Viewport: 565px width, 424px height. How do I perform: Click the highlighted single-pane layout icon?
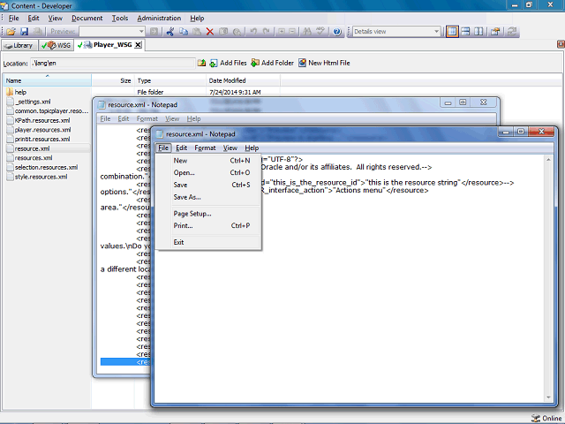[x=452, y=32]
